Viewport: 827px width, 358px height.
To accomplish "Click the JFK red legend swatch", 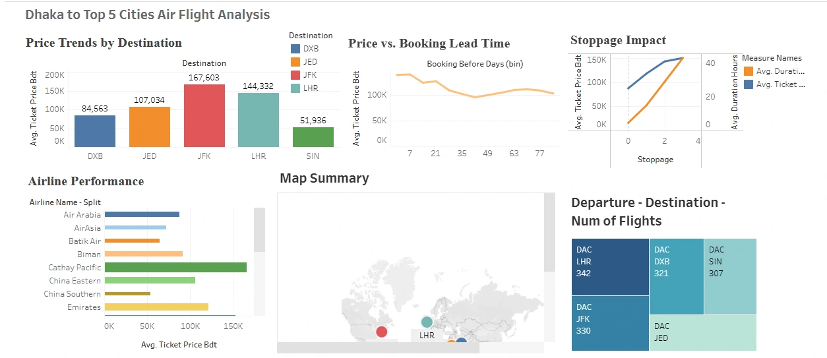I will 295,75.
